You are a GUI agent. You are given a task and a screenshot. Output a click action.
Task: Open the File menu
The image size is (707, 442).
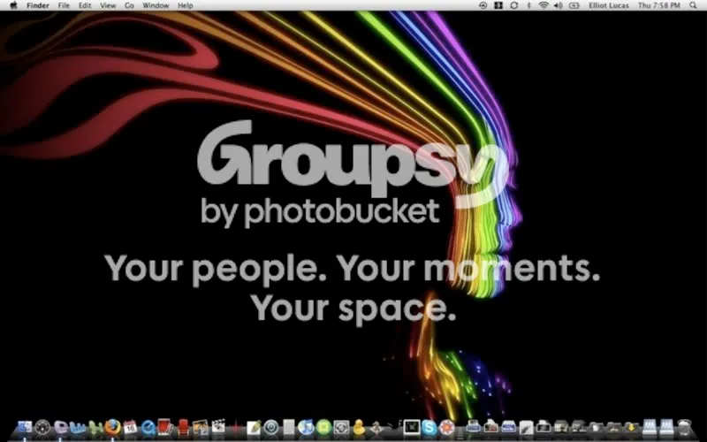64,5
